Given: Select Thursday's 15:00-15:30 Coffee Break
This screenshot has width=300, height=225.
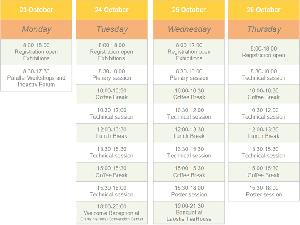Looking at the screenshot, I should click(263, 172).
